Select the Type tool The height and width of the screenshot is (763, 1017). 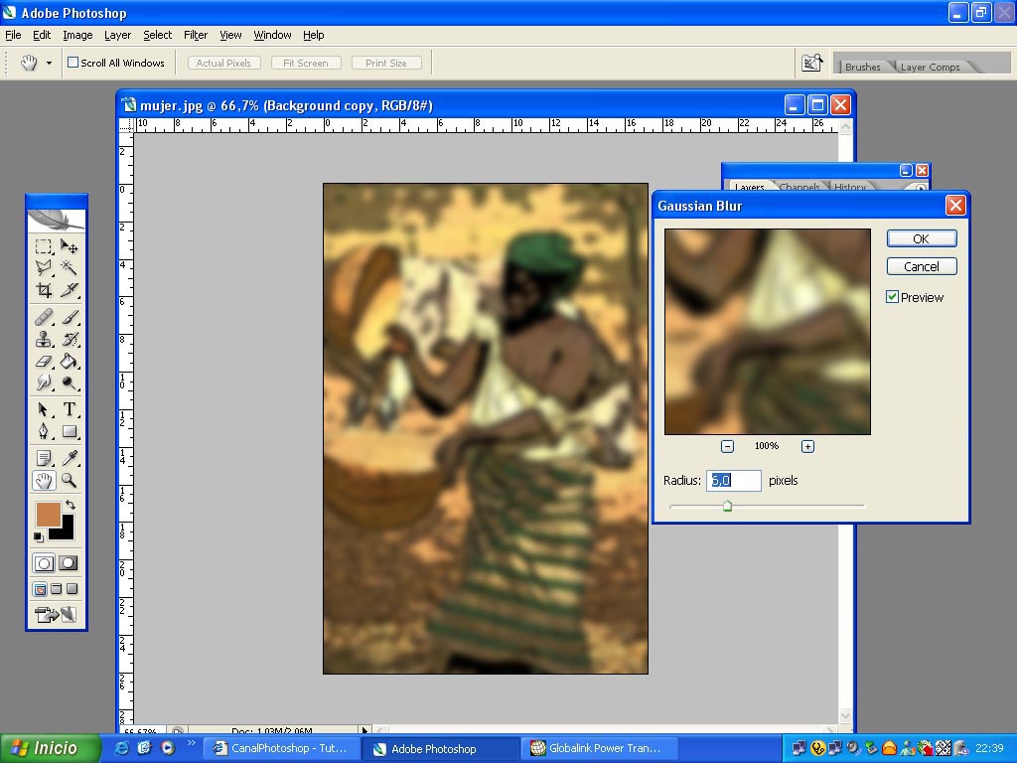(69, 410)
